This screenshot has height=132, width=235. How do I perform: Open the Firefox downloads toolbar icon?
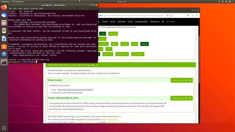click(x=192, y=15)
